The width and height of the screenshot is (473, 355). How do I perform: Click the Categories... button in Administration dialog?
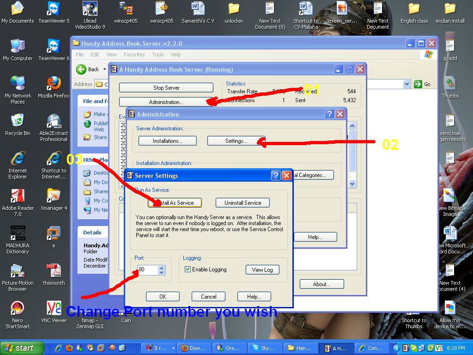pyautogui.click(x=313, y=175)
